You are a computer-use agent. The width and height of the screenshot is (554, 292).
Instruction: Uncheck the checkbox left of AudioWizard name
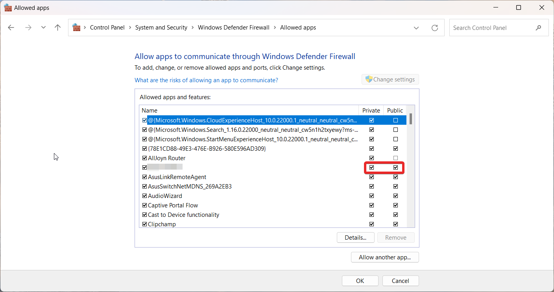coord(144,196)
